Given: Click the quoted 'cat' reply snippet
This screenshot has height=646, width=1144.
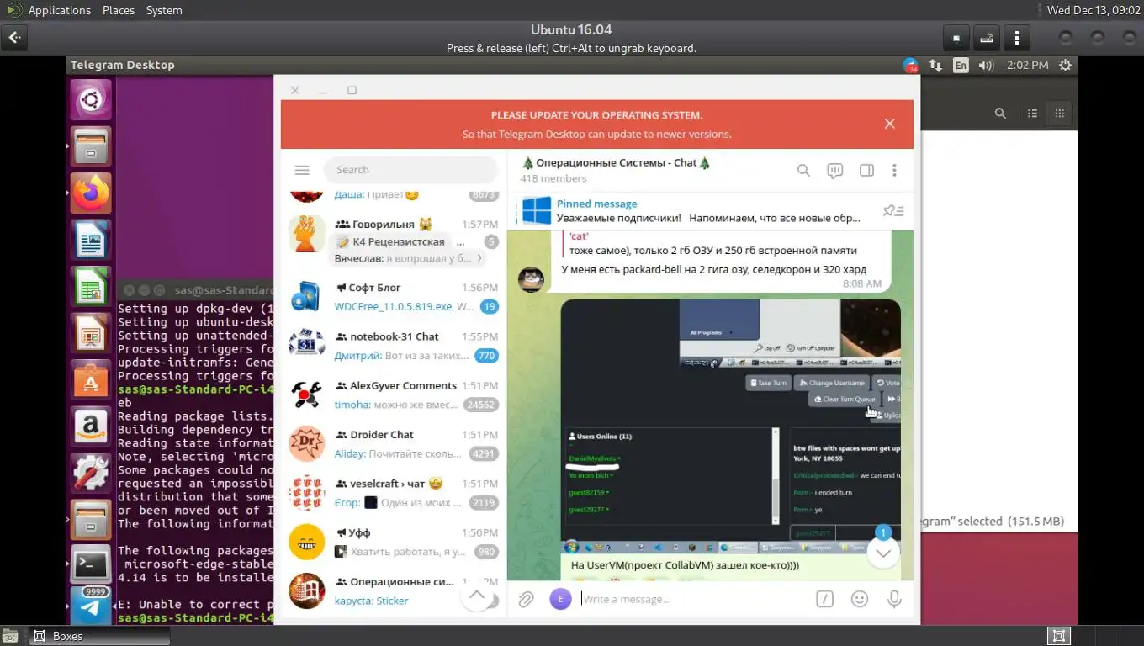Looking at the screenshot, I should coord(712,243).
